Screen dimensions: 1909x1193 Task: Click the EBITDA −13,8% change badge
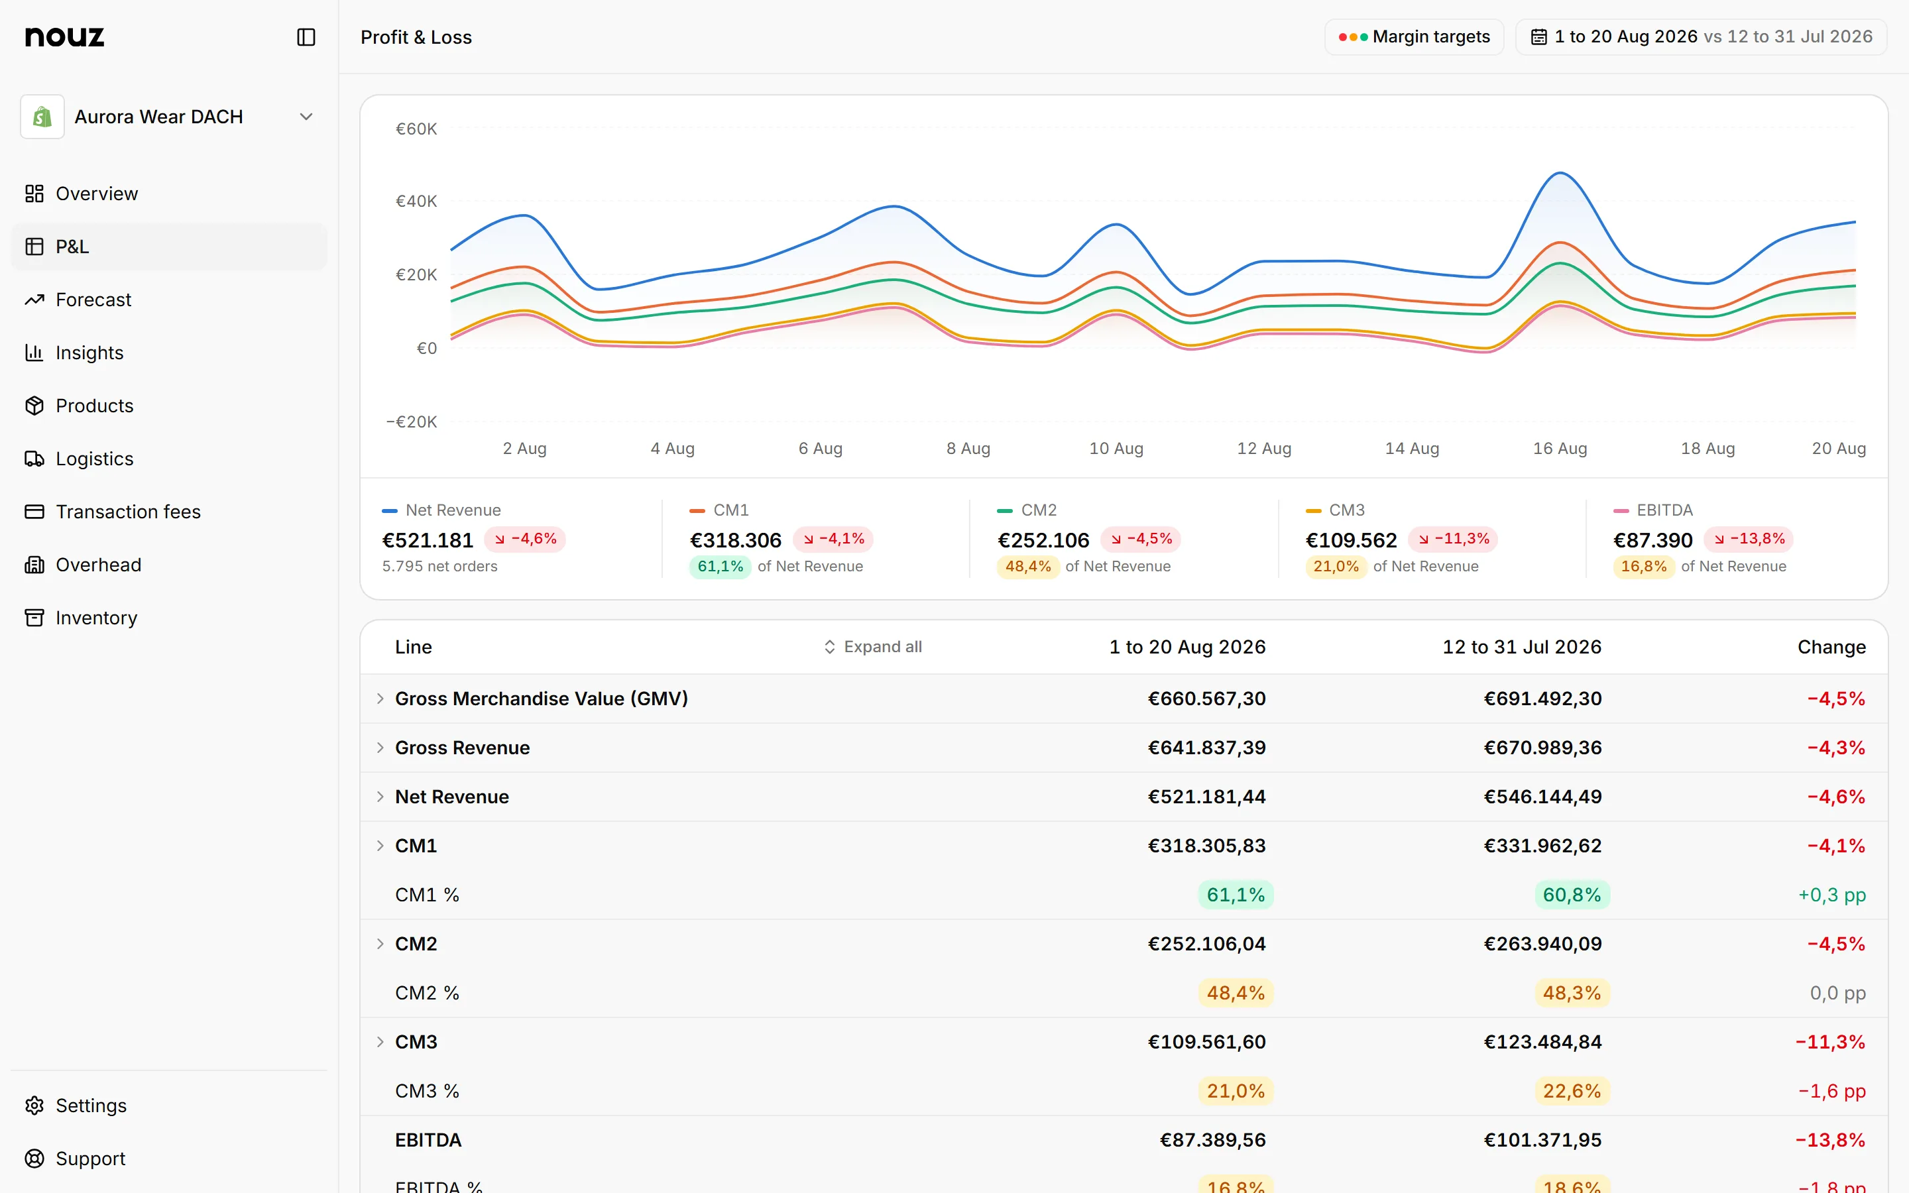point(1749,539)
